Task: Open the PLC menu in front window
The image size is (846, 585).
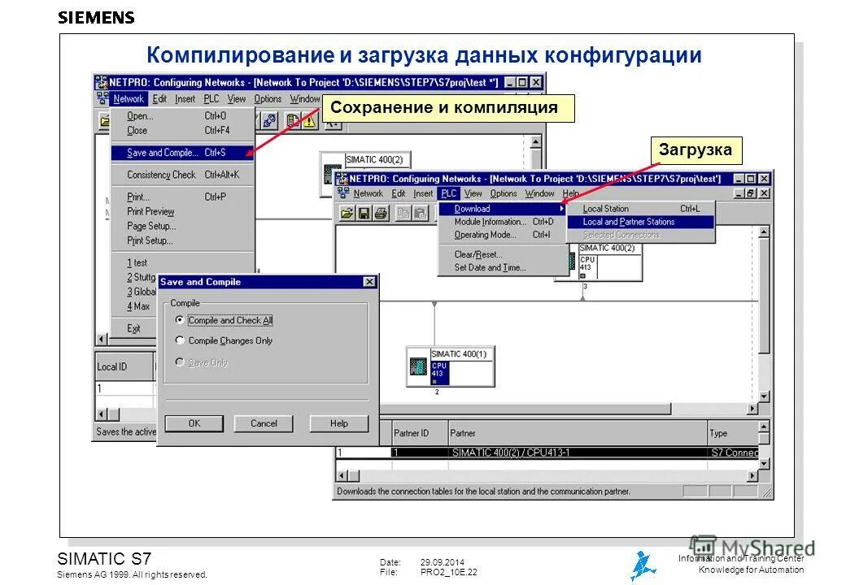Action: 448,193
